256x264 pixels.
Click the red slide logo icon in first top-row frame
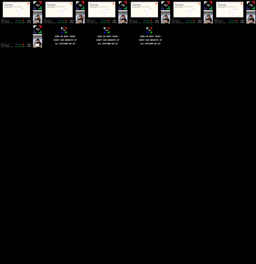tap(28, 4)
